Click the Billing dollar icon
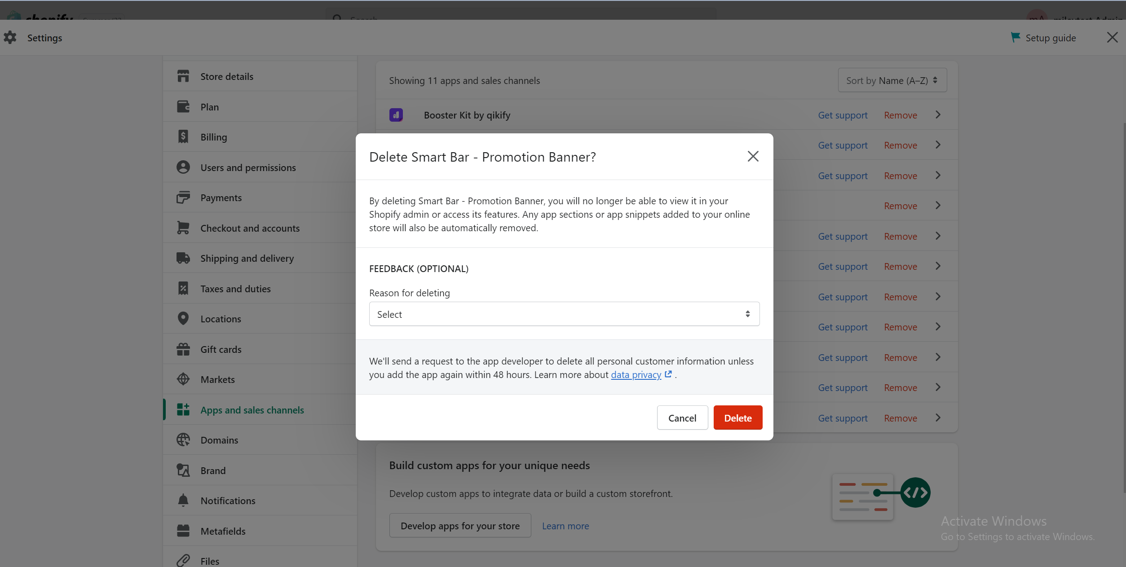 (183, 137)
